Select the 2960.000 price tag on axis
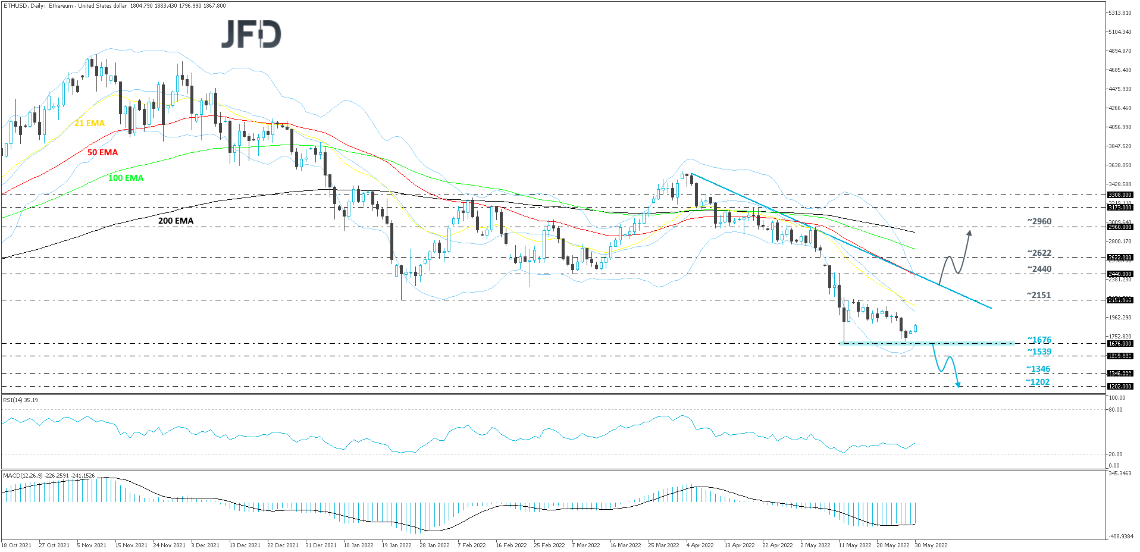The width and height of the screenshot is (1140, 552). pyautogui.click(x=1119, y=227)
